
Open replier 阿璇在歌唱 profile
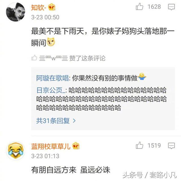point(53,78)
